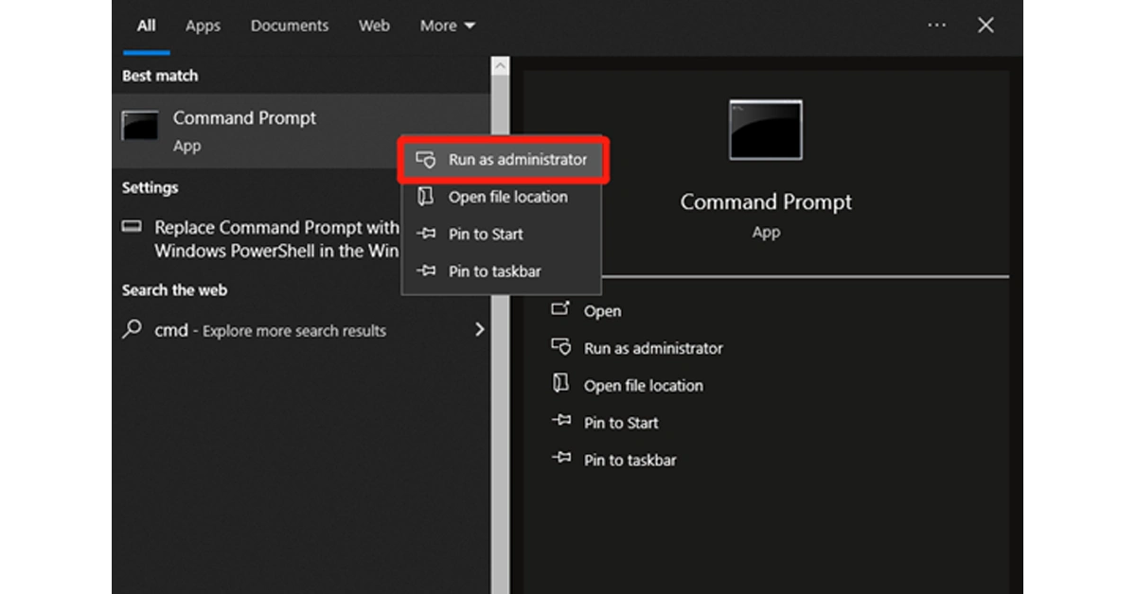Click the pin icon beside context-menu Pin to taskbar
The height and width of the screenshot is (594, 1136).
426,271
